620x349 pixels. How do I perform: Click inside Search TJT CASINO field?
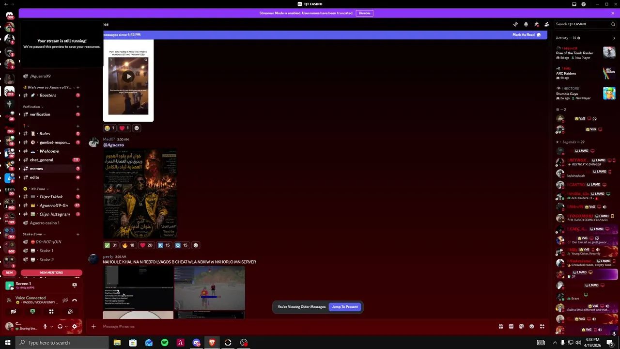pyautogui.click(x=585, y=24)
